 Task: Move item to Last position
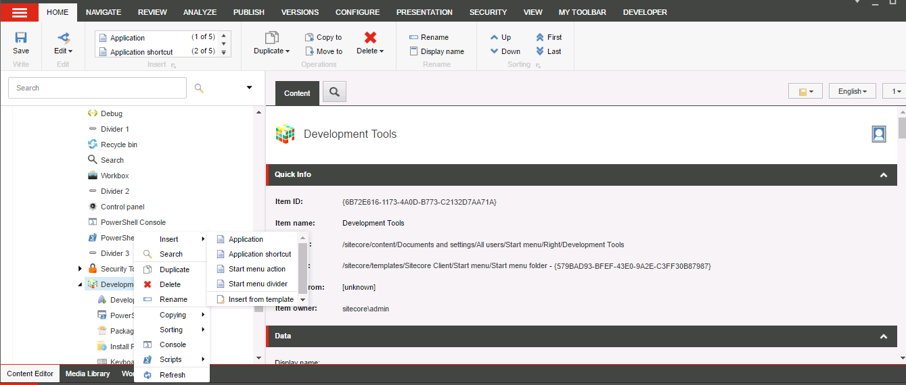click(549, 51)
